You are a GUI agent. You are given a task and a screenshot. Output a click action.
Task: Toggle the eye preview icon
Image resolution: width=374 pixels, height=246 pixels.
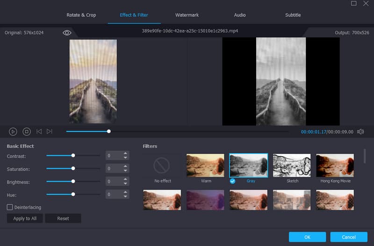click(67, 33)
